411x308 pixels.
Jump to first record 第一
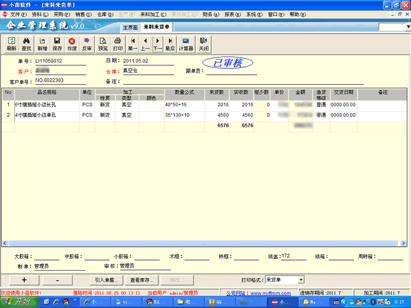133,44
